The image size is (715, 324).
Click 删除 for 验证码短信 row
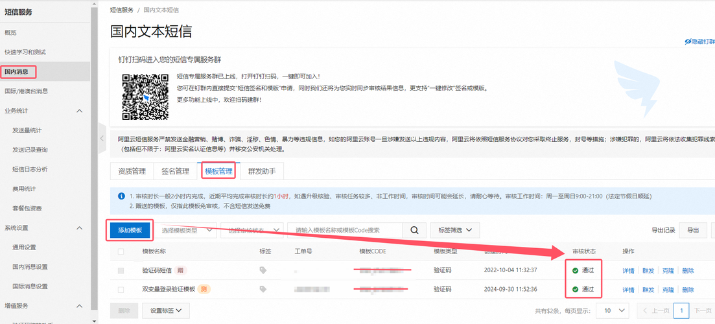pyautogui.click(x=688, y=271)
